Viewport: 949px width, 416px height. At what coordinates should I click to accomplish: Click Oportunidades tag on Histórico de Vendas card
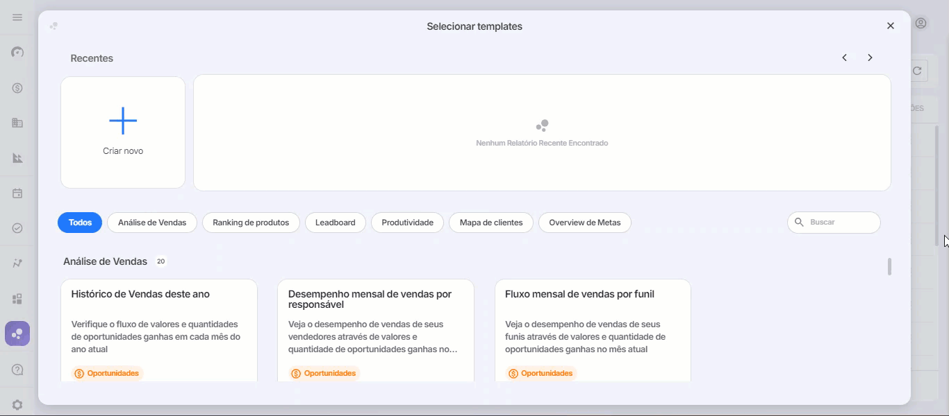coord(107,374)
